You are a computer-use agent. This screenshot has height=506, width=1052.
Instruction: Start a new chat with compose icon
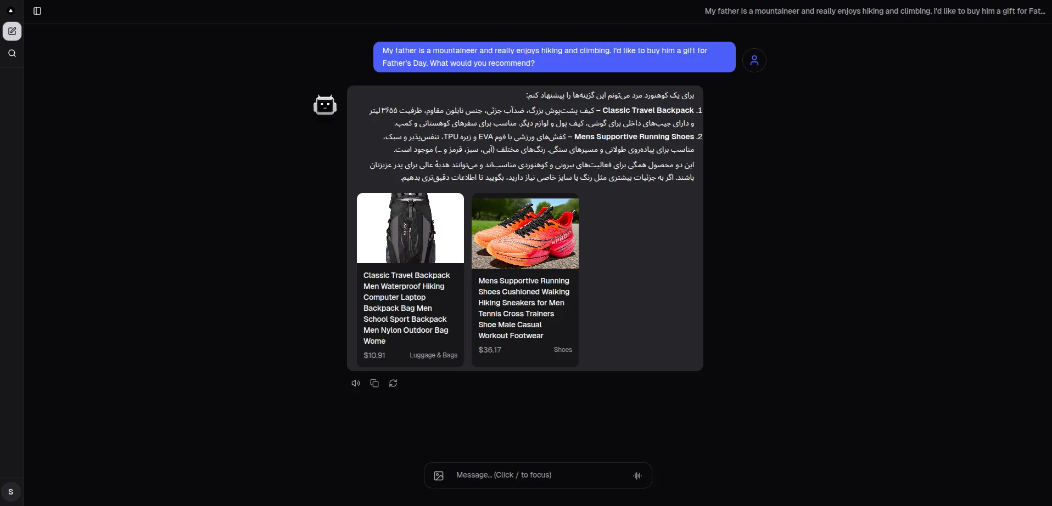(x=12, y=31)
